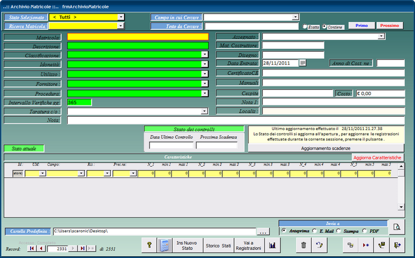The height and width of the screenshot is (258, 415).
Task: Open the Ris dropdown in Caratteristiche row
Action: point(107,173)
